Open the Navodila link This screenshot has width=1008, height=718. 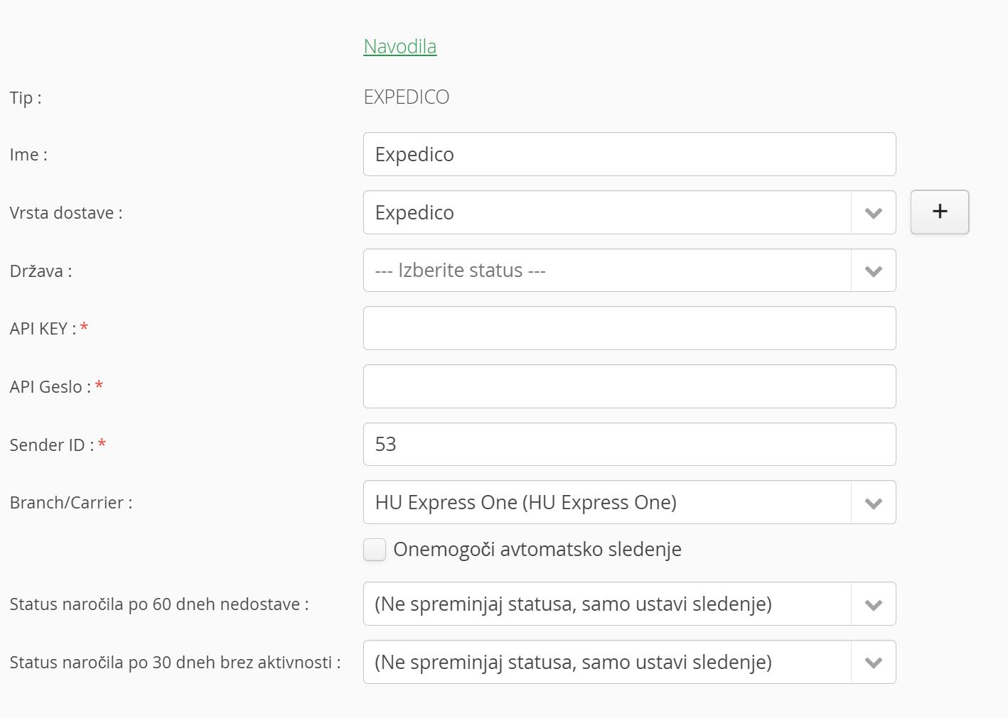[400, 46]
